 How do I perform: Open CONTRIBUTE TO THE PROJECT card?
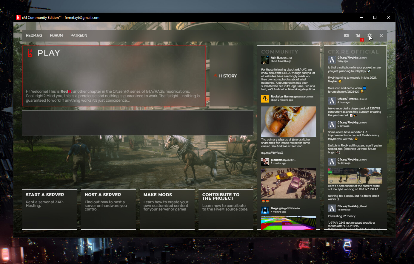pyautogui.click(x=226, y=209)
